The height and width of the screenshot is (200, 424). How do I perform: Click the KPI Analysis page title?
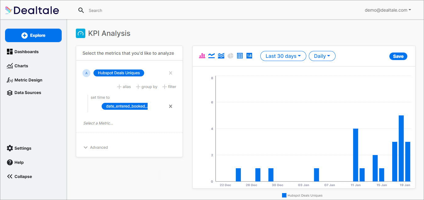(109, 33)
